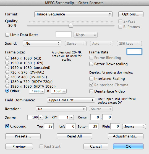Select the 1920 × 1080 (16:9) frame size

tap(7, 63)
